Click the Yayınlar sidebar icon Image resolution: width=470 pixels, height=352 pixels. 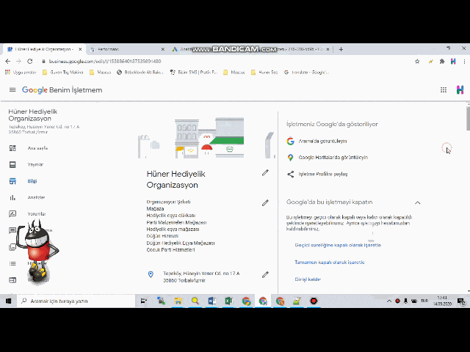tap(12, 164)
